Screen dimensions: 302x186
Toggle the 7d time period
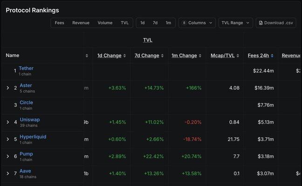155,23
